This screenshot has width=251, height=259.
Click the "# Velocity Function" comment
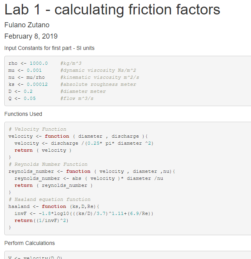tap(37, 129)
